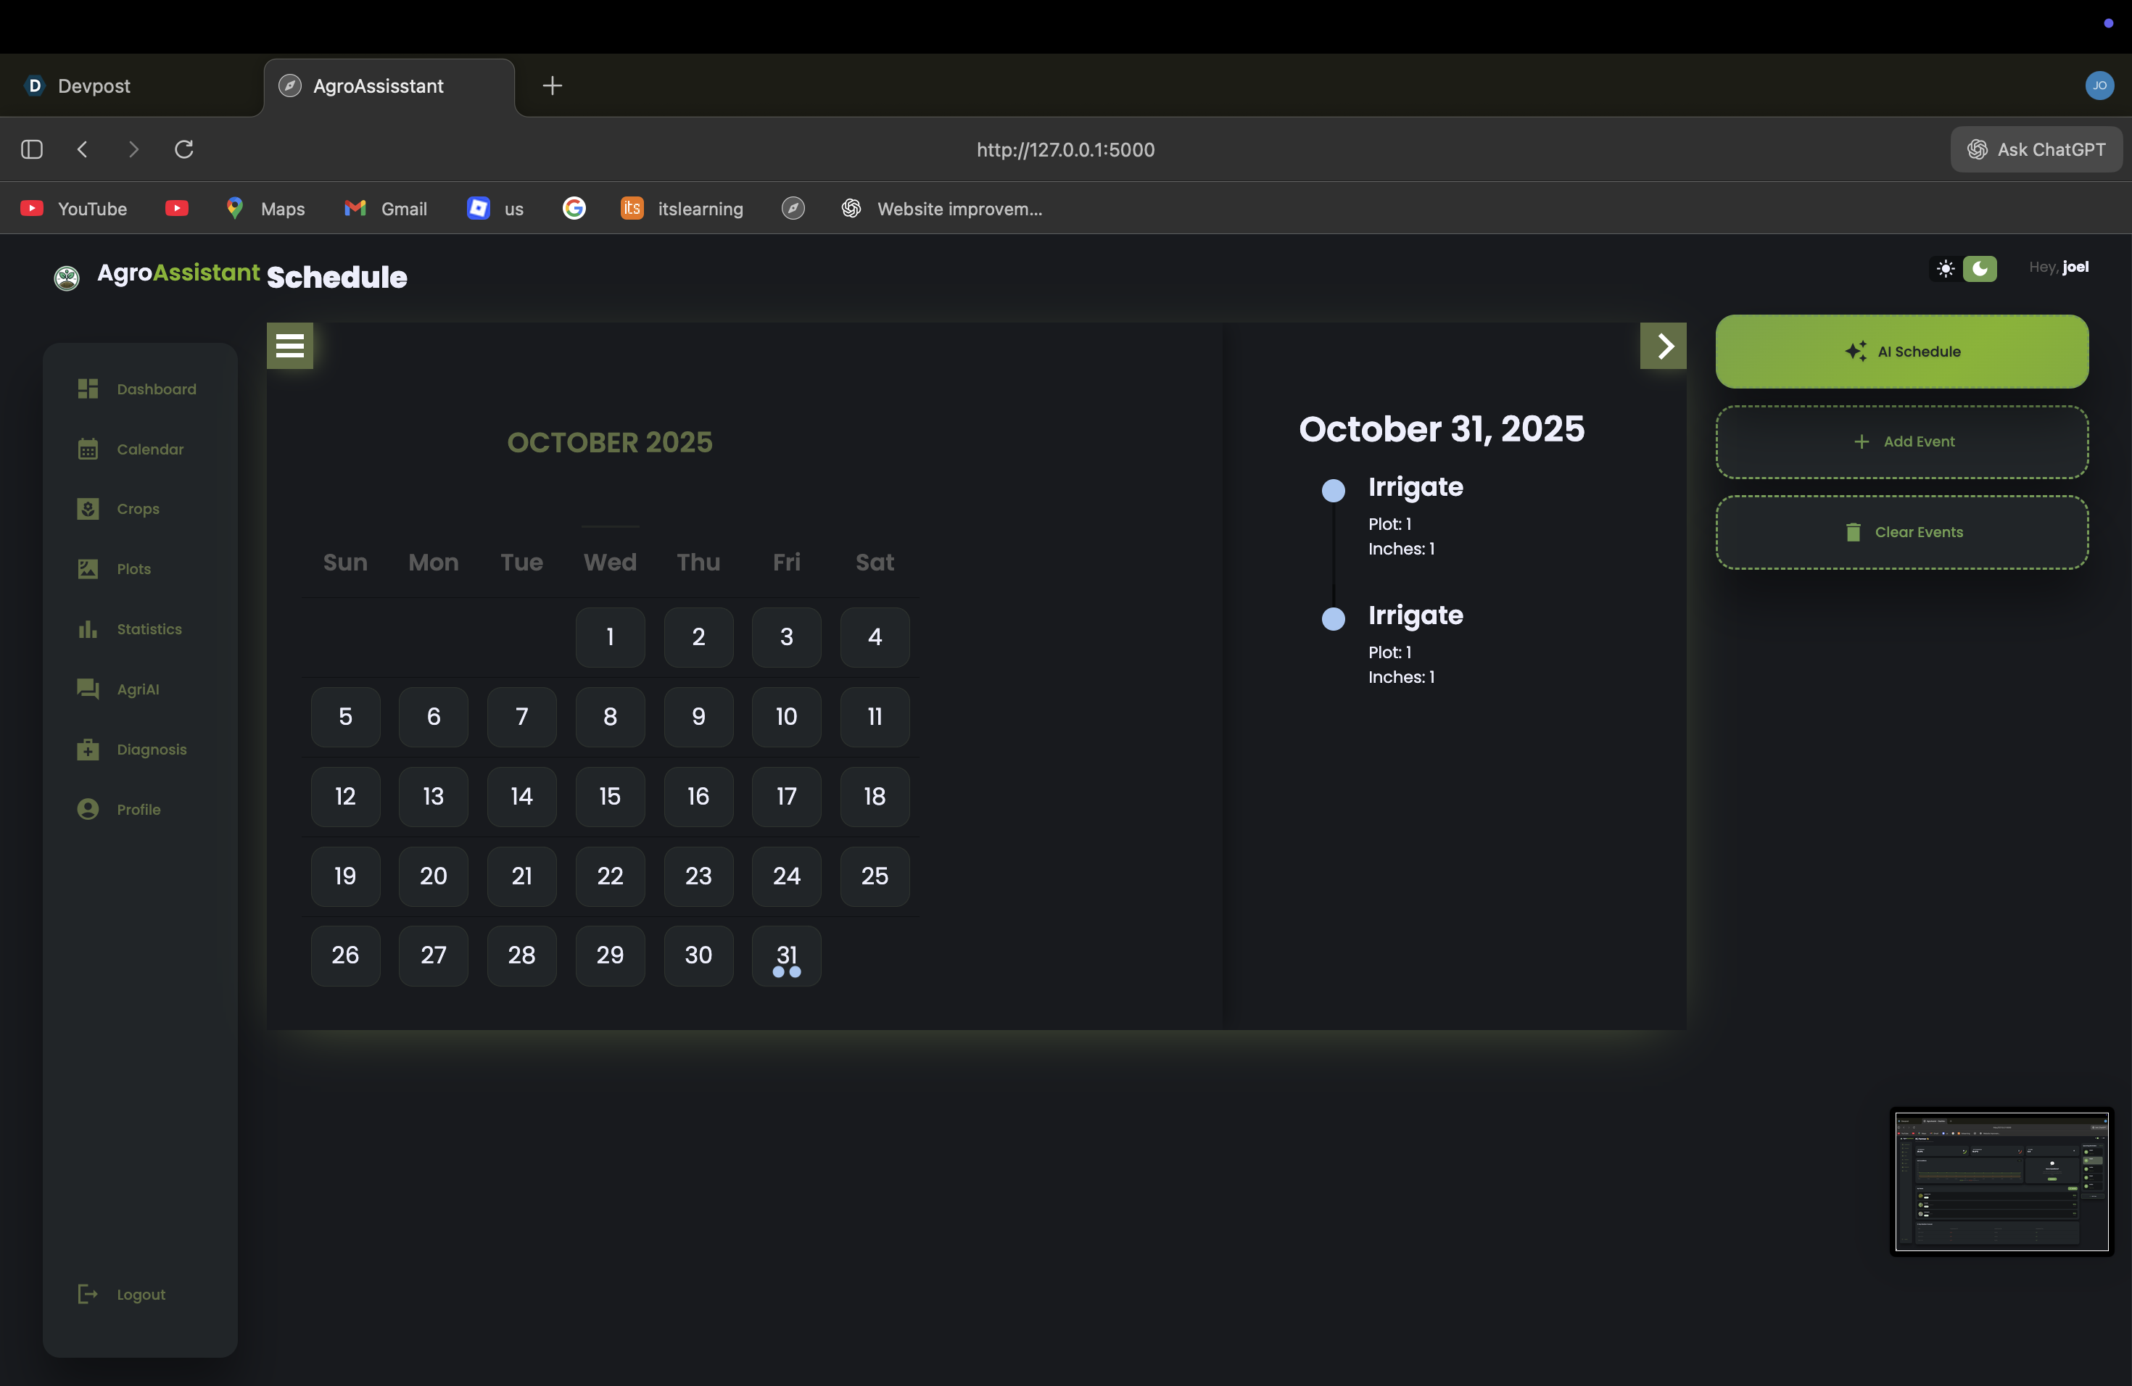Open the hamburger menu above the calendar
2132x1386 pixels.
tap(289, 346)
